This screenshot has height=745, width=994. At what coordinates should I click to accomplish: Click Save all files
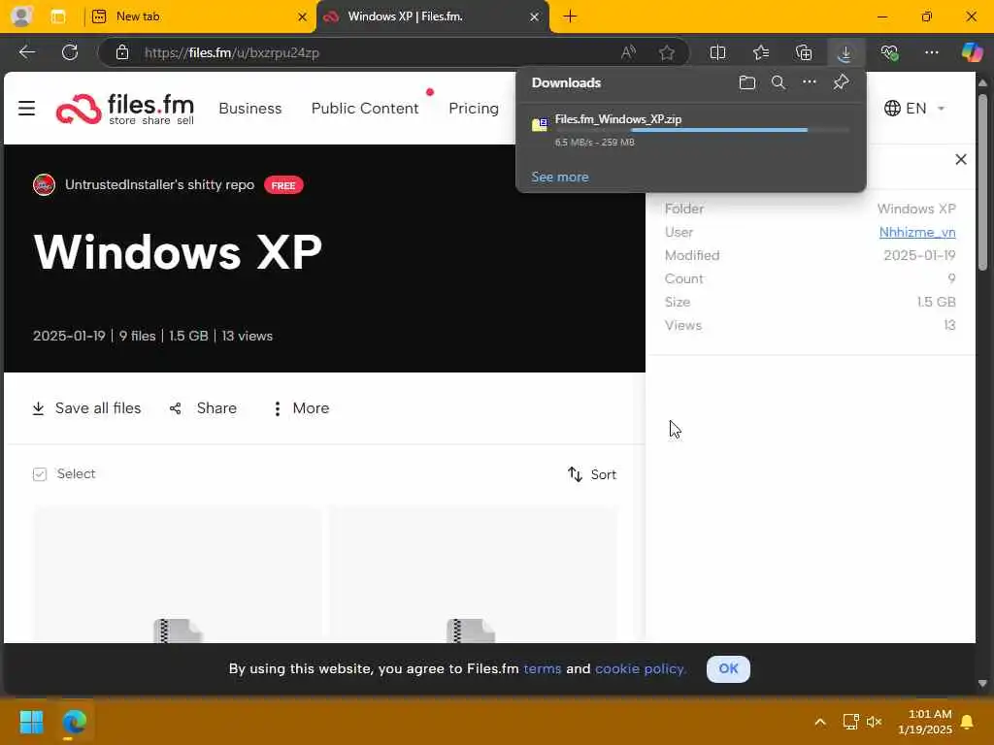point(86,408)
